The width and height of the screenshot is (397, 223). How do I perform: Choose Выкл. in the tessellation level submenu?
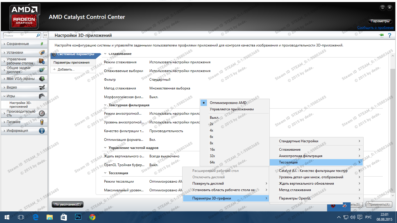click(235, 118)
